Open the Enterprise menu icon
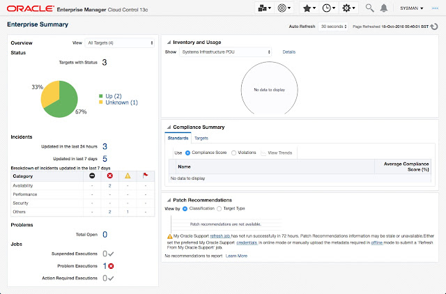 click(264, 8)
